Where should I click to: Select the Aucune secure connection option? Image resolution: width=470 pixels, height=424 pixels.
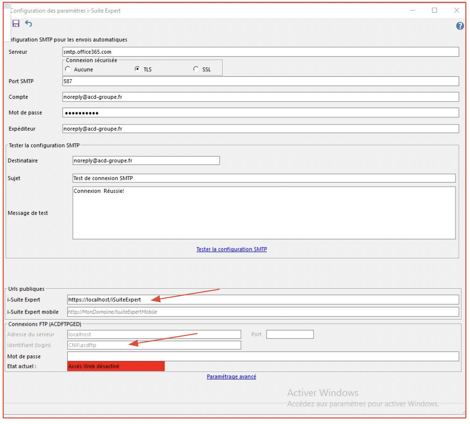68,69
